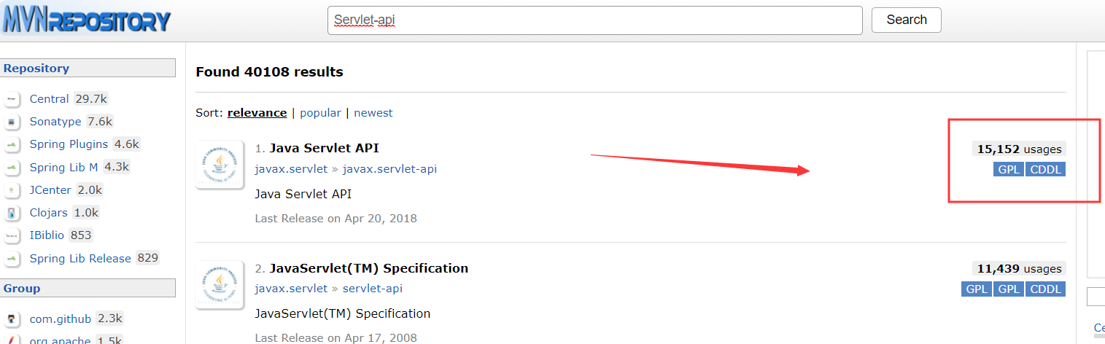
Task: Click CDDL license tag of Java Servlet API
Action: click(1046, 170)
